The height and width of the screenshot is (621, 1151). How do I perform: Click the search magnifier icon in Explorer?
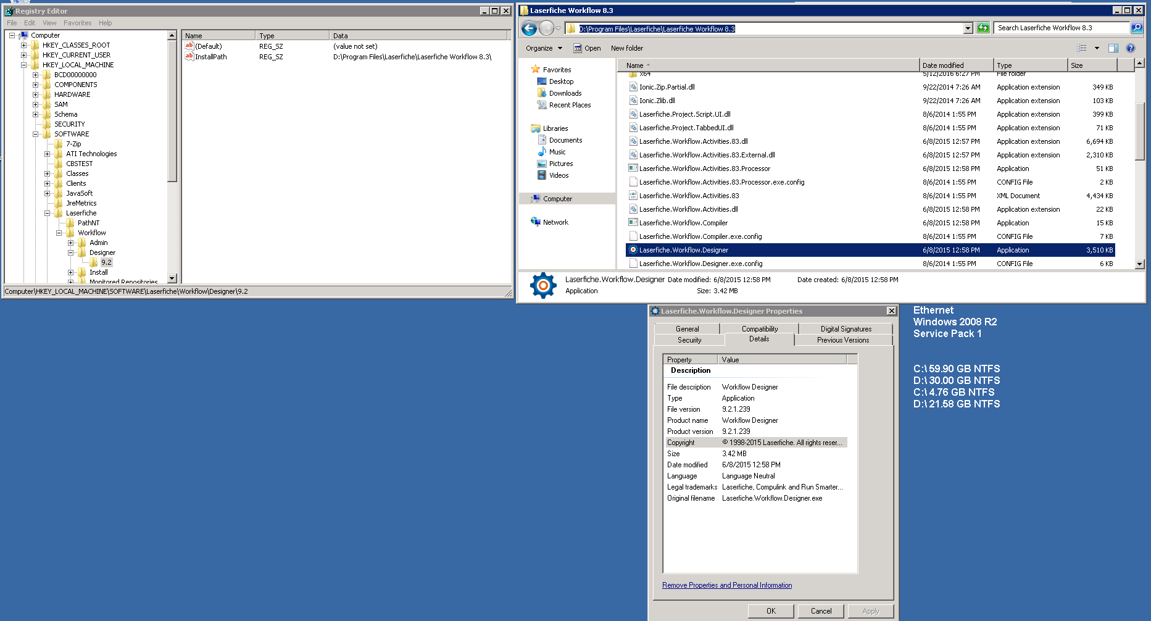[1137, 28]
